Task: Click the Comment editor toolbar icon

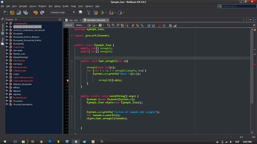Action: [170, 25]
